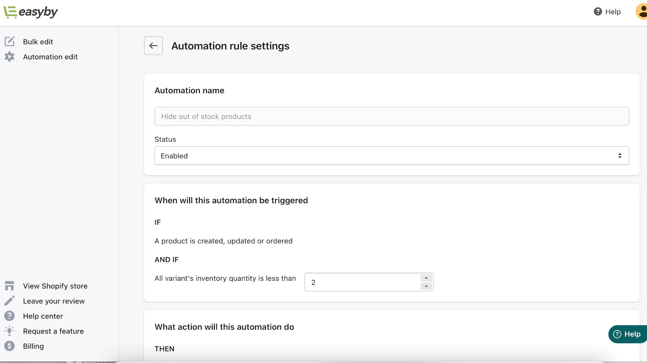This screenshot has width=647, height=363.
Task: Open the Status dropdown set to Enabled
Action: tap(391, 156)
